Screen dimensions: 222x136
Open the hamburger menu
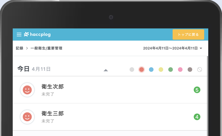click(19, 35)
